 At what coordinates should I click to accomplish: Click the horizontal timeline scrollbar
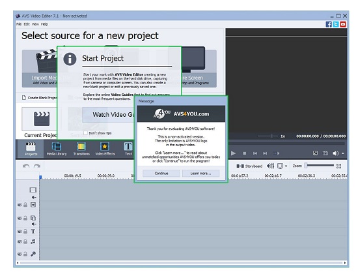[x=181, y=263]
